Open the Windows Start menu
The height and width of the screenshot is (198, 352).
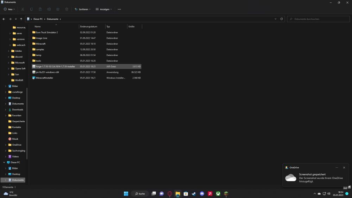tap(126, 193)
